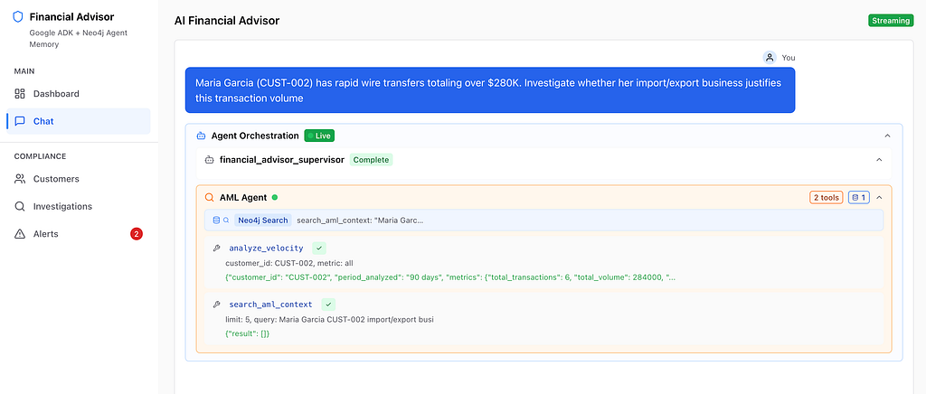The width and height of the screenshot is (926, 394).
Task: Collapse the AML Agent section
Action: (x=880, y=197)
